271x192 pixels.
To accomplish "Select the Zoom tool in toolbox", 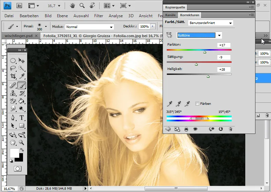I will click(22, 143).
